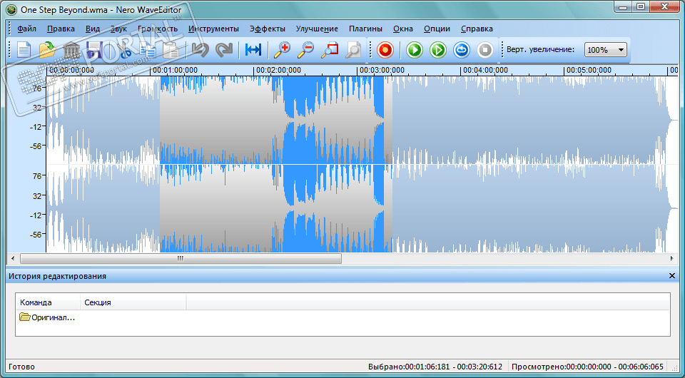This screenshot has height=378, width=685.
Task: Open the Окна menu
Action: (402, 29)
